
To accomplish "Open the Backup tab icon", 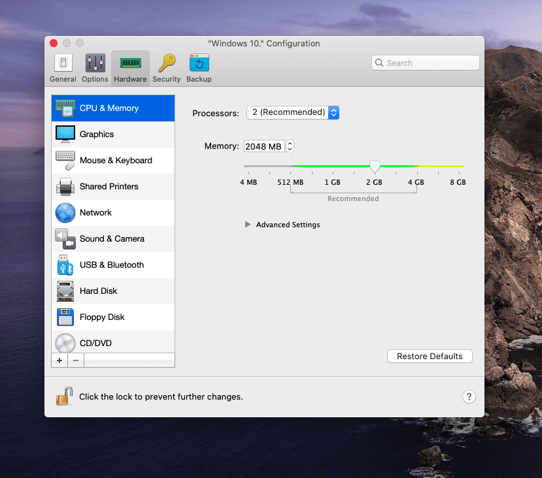I will coord(199,68).
